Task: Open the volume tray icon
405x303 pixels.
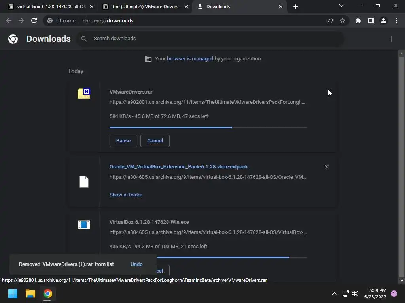Action: click(x=356, y=294)
